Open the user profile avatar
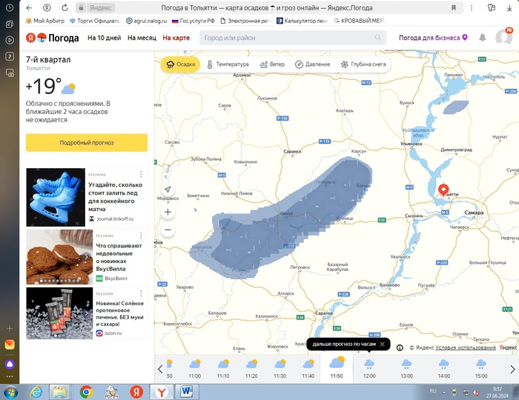 click(x=503, y=37)
